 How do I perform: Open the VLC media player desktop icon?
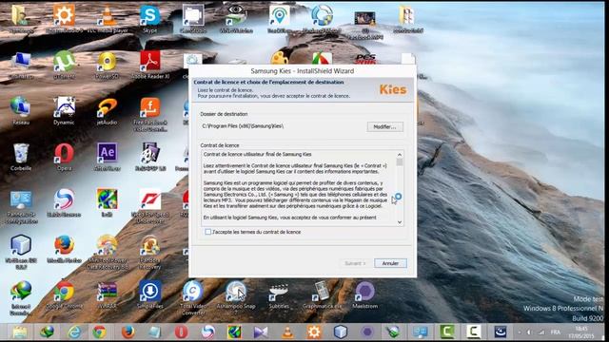tap(108, 19)
